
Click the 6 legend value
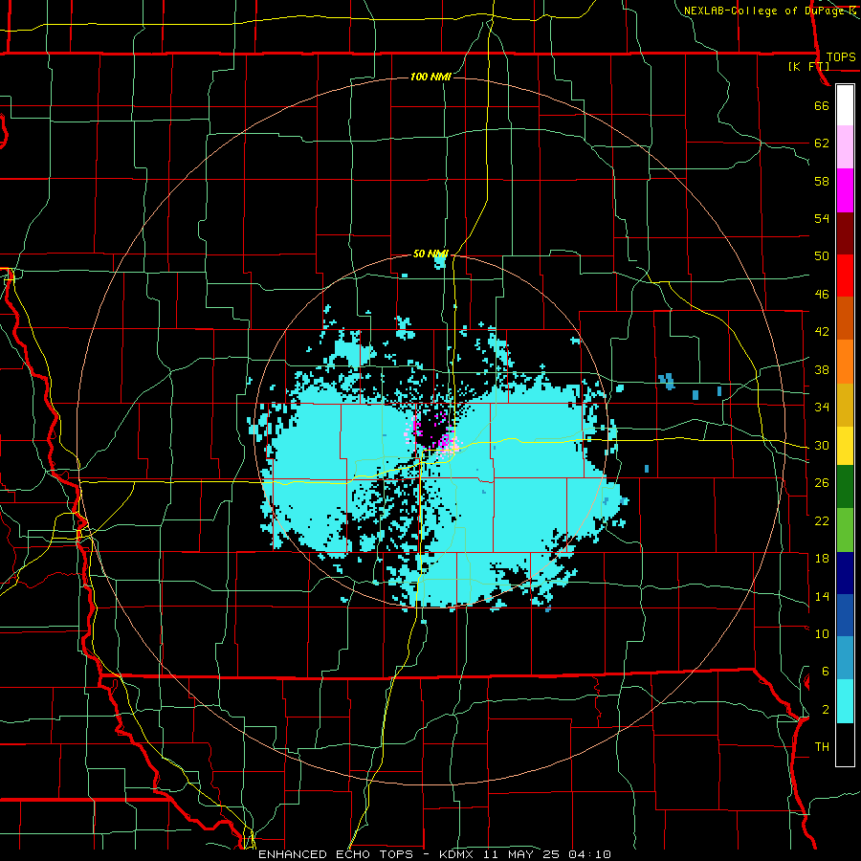click(x=825, y=672)
